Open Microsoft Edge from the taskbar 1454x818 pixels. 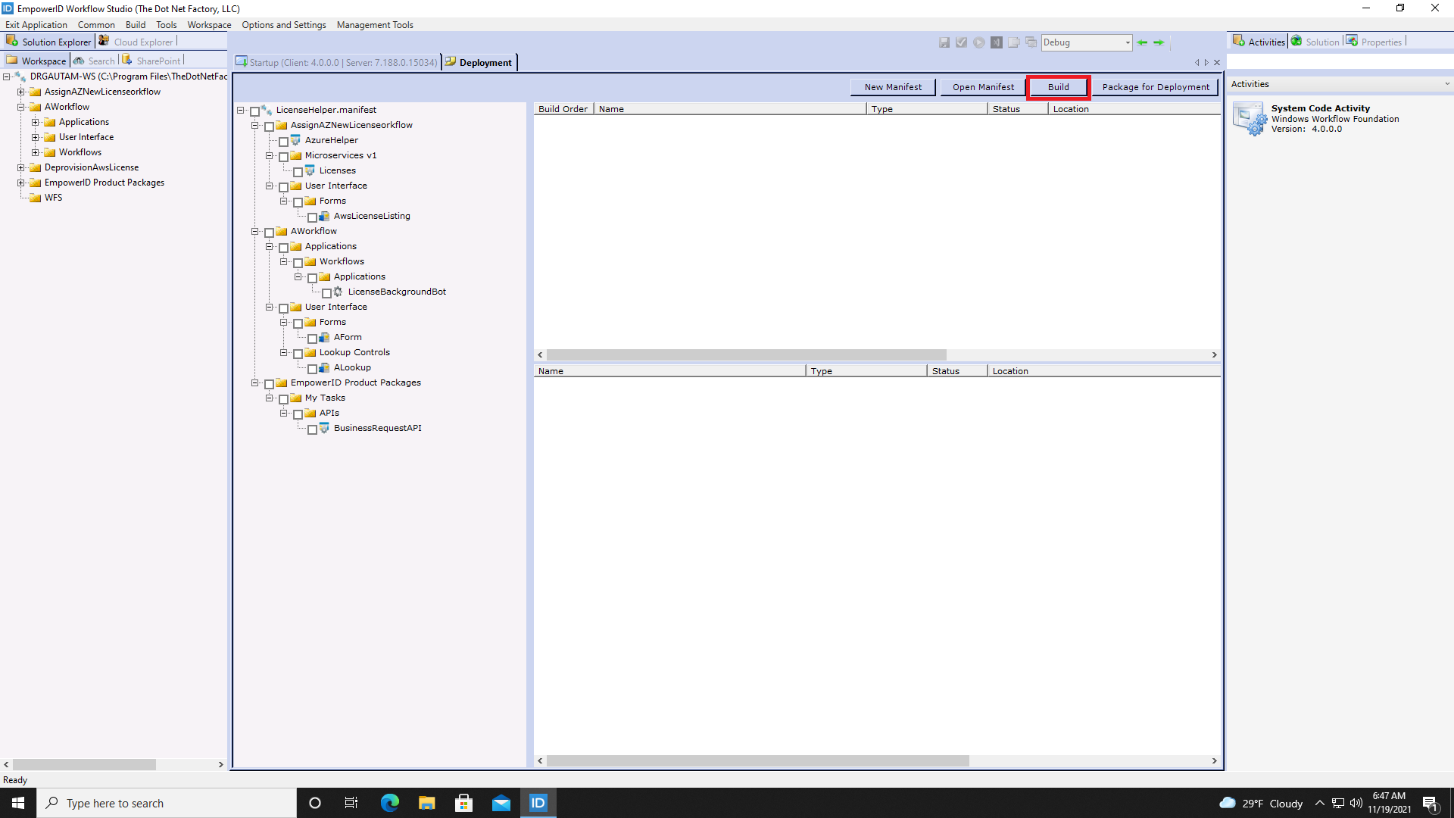(x=389, y=802)
